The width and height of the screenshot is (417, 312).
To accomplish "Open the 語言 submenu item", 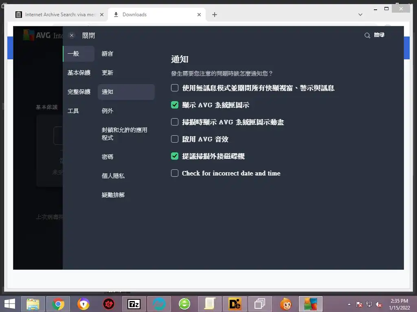I will click(126, 54).
